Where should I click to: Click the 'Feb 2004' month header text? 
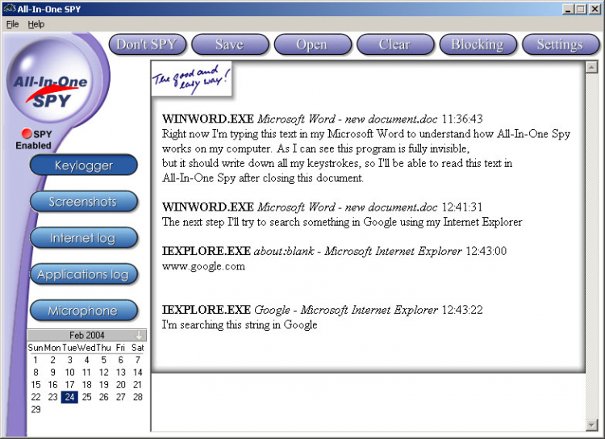point(87,335)
